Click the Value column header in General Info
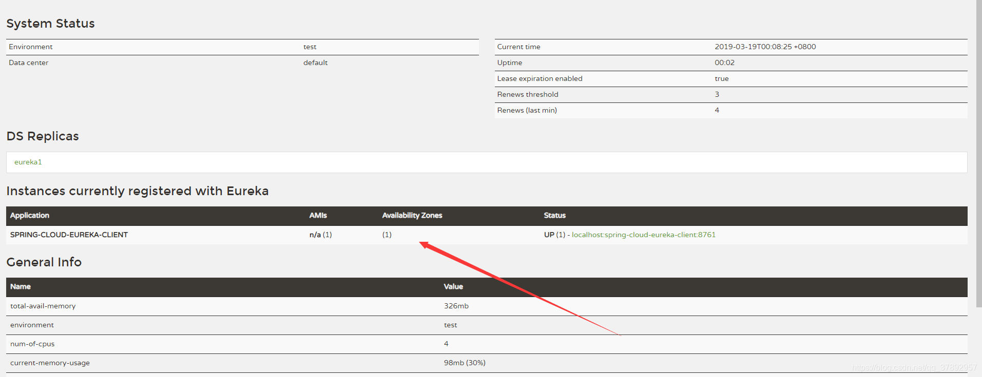 (x=453, y=287)
